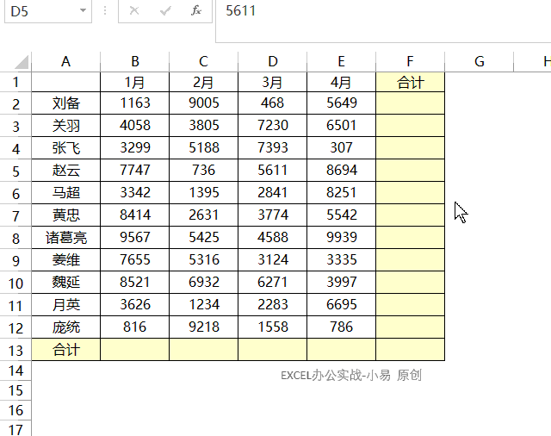Select column E header
This screenshot has height=436, width=551.
[341, 61]
